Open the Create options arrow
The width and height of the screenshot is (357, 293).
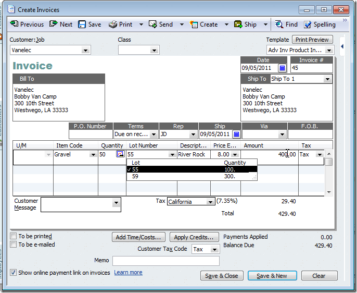click(x=226, y=25)
